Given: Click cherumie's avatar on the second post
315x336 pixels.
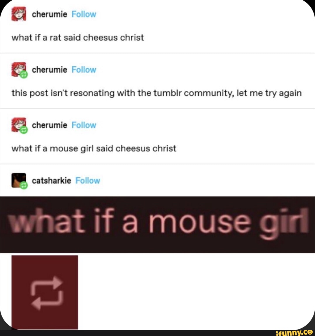Looking at the screenshot, I should (x=19, y=69).
